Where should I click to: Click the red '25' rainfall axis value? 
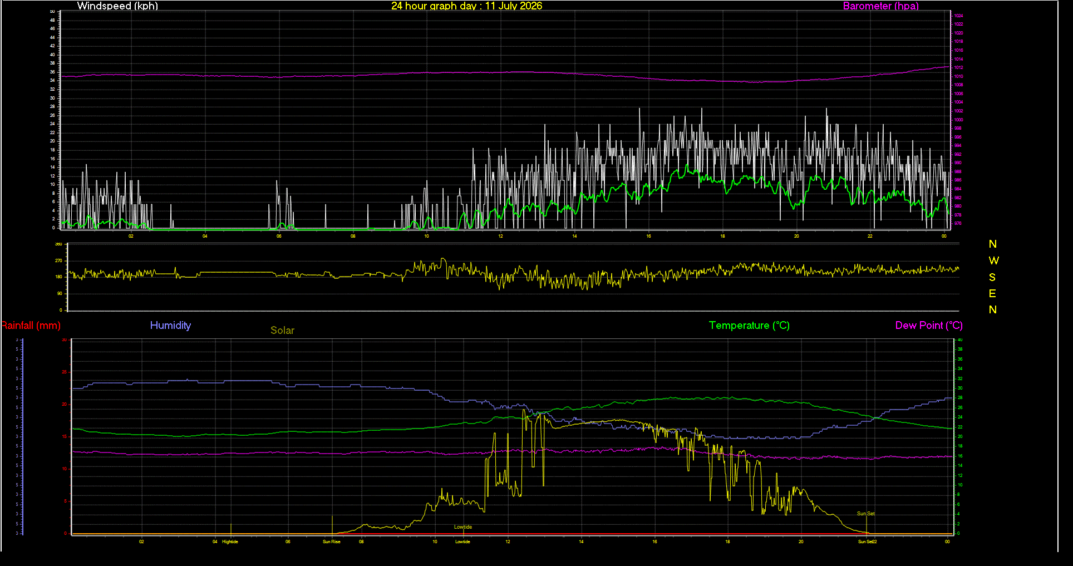(64, 372)
